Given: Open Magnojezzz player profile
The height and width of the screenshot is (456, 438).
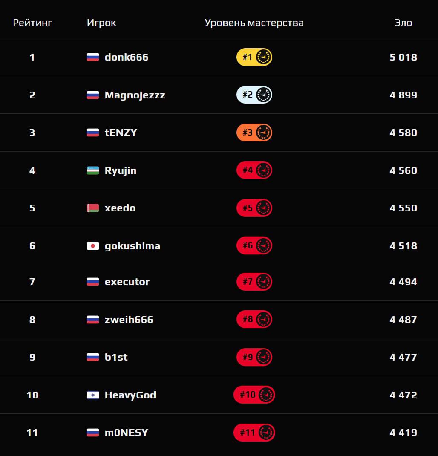Looking at the screenshot, I should [135, 95].
